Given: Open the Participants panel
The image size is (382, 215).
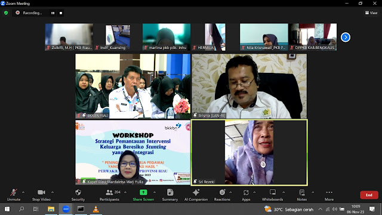Looking at the screenshot, I should (x=109, y=195).
